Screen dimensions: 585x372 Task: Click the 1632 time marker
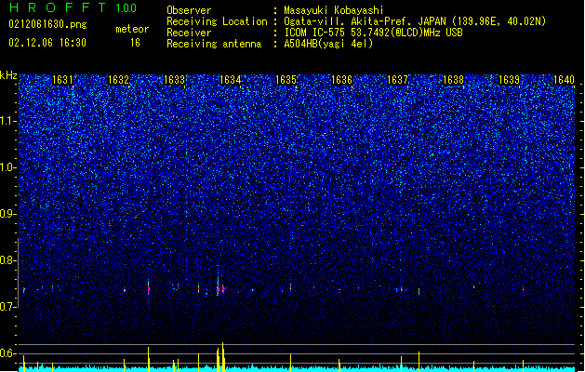click(118, 80)
